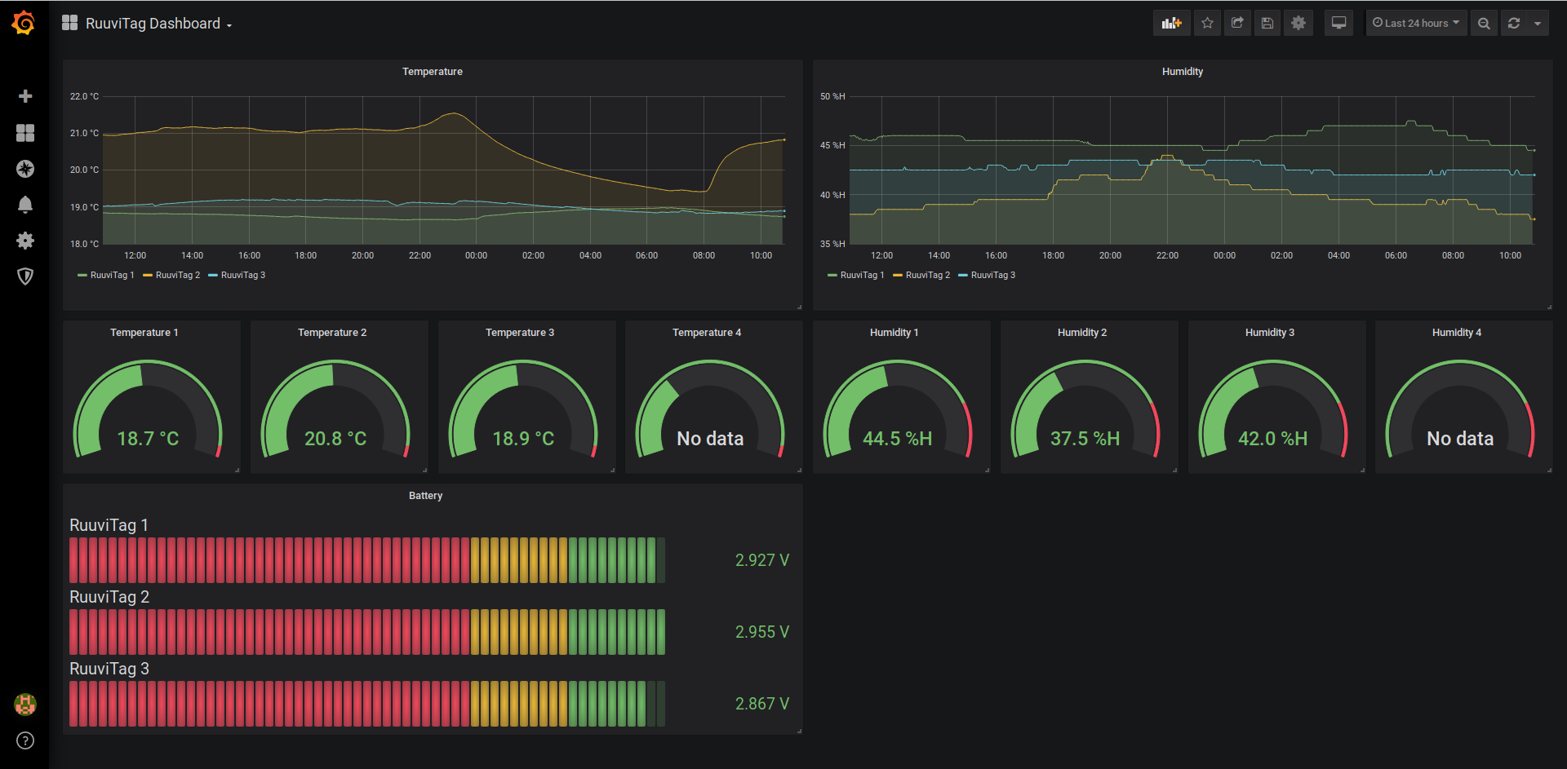Open the Help question mark icon
The height and width of the screenshot is (769, 1567).
click(25, 740)
